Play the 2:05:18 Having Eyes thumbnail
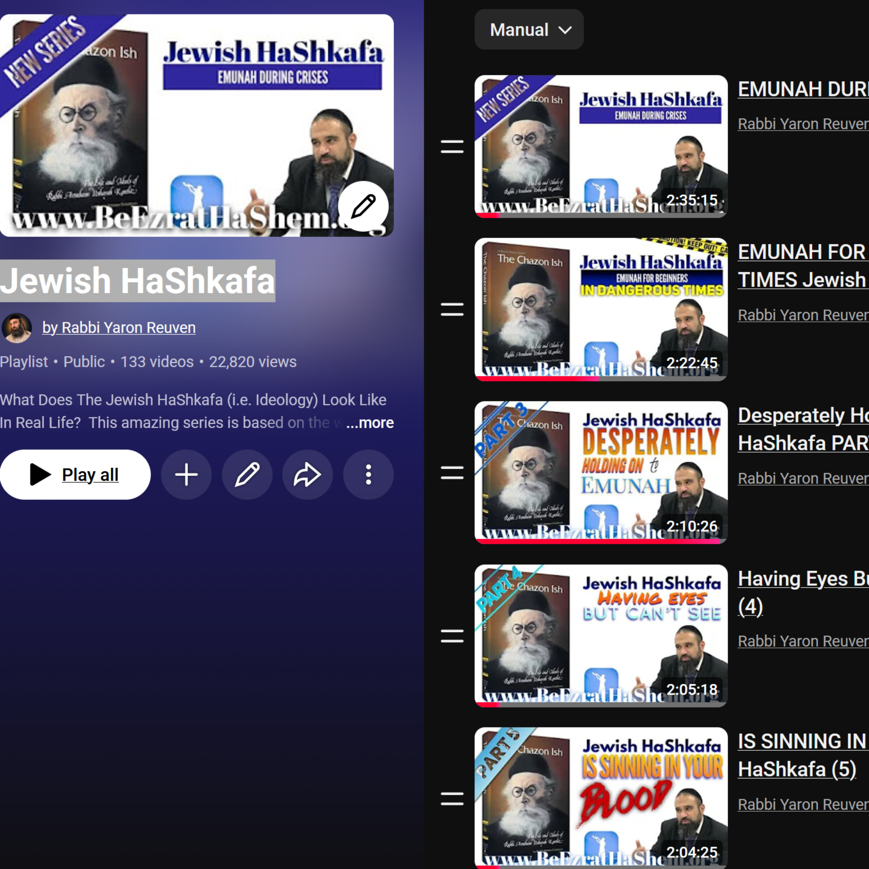 click(601, 636)
